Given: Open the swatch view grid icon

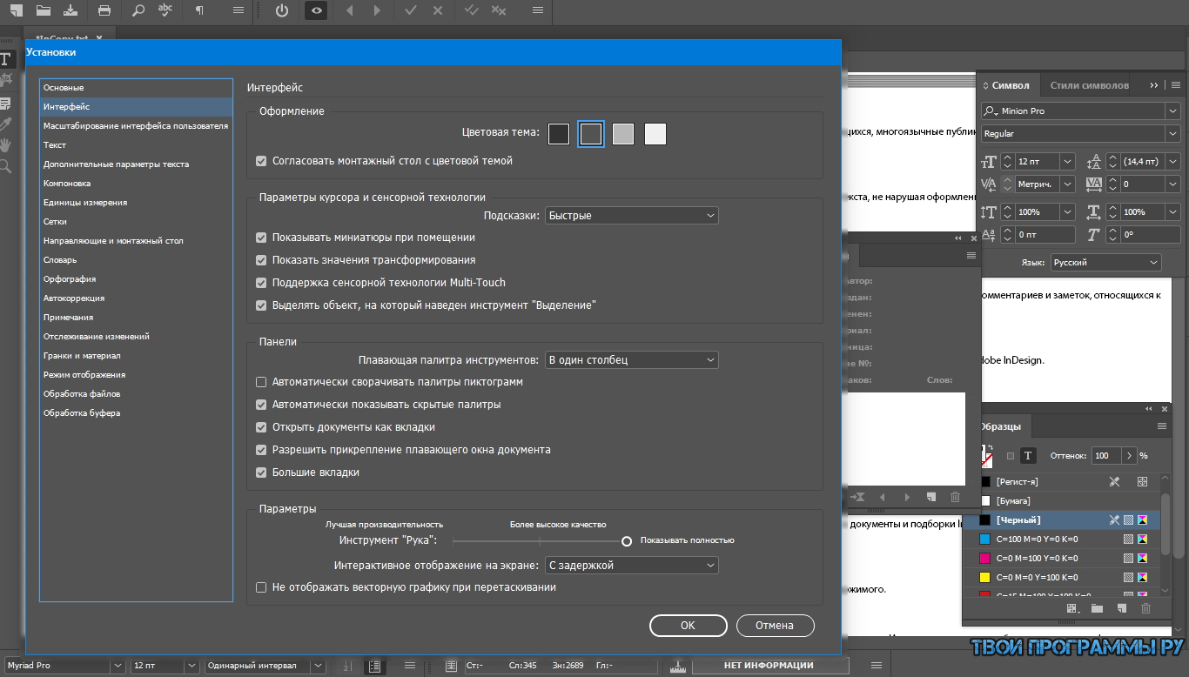Looking at the screenshot, I should click(x=1072, y=608).
